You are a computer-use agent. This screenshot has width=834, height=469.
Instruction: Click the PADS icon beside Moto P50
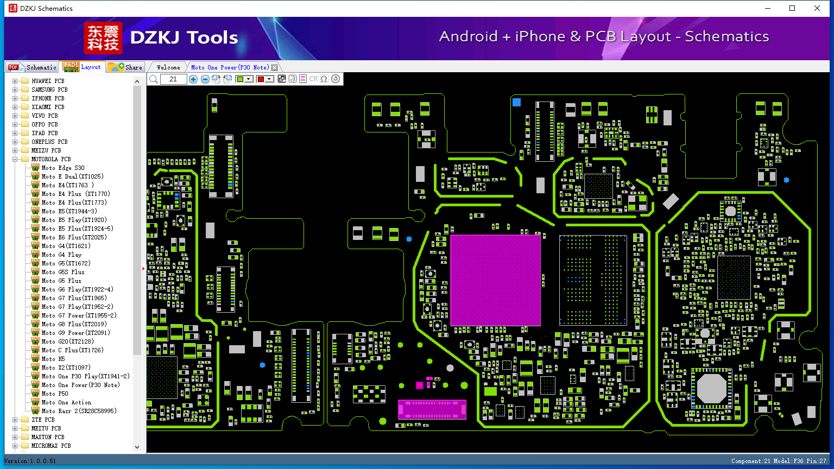pyautogui.click(x=35, y=394)
